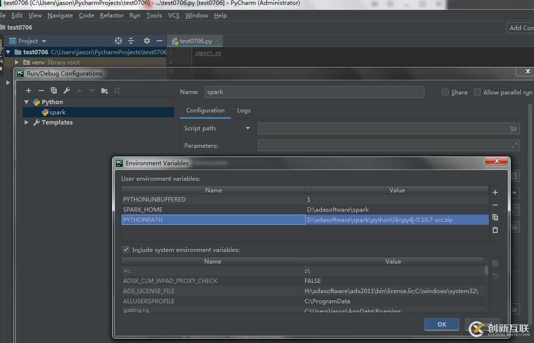Open the Script path type dropdown
Image resolution: width=534 pixels, height=343 pixels.
tap(248, 128)
